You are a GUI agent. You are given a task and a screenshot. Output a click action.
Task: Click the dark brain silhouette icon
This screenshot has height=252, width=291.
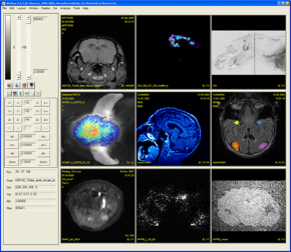tap(31, 85)
